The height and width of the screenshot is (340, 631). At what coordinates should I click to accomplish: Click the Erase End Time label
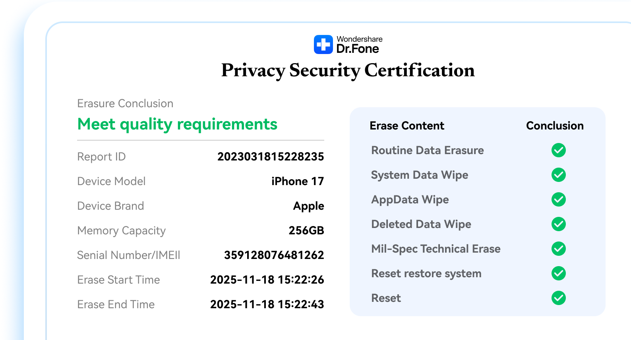click(116, 304)
